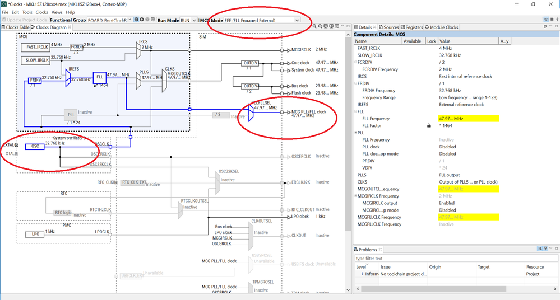Open the Clocks menu

pos(42,12)
